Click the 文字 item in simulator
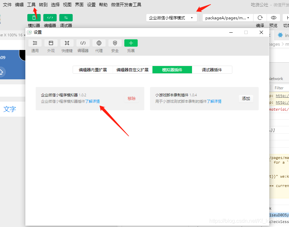 click(10, 109)
